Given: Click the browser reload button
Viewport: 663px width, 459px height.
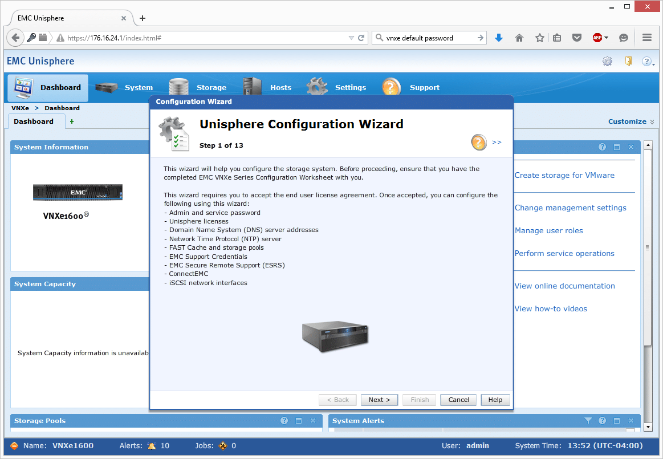Looking at the screenshot, I should [x=361, y=38].
